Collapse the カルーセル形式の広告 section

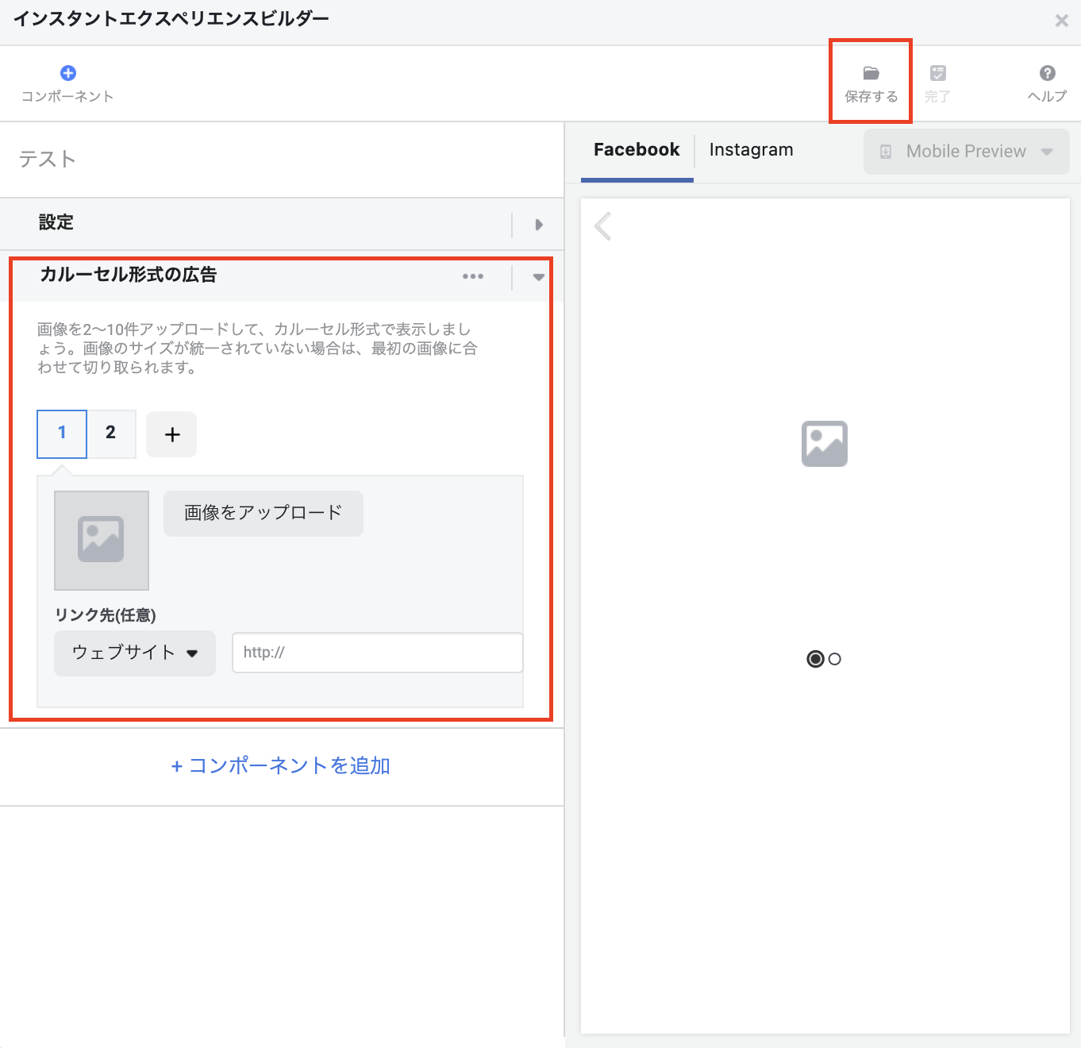tap(539, 277)
